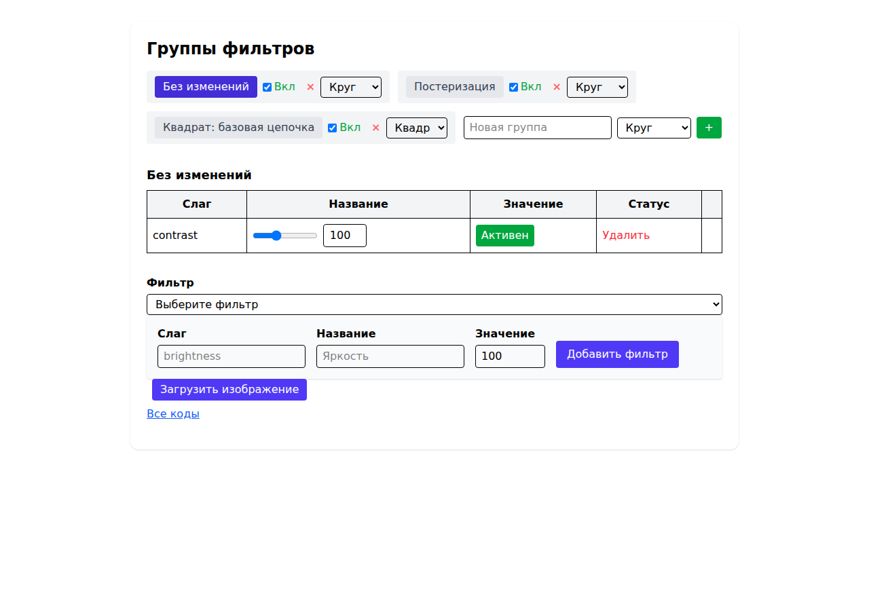Click the Активен status button

(505, 236)
